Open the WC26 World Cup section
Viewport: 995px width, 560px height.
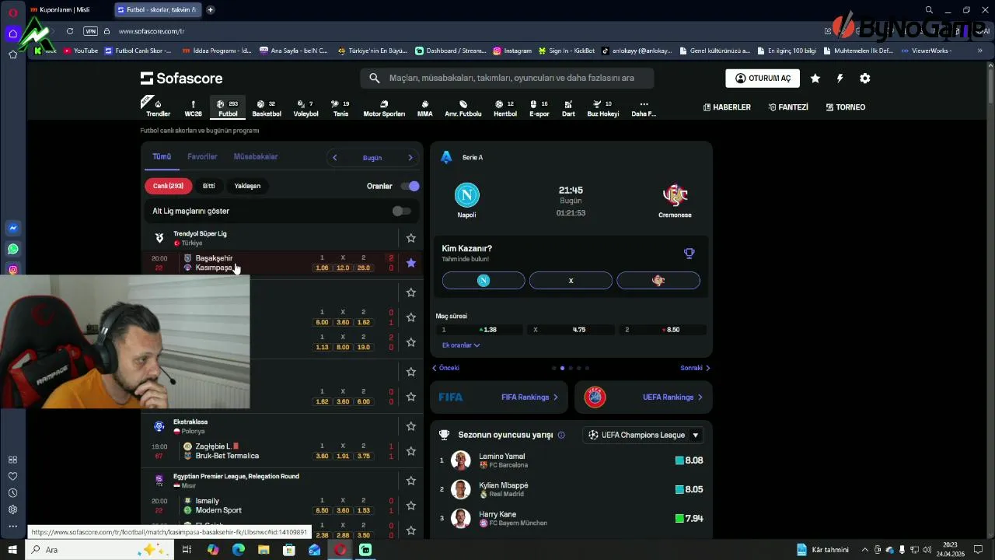(193, 108)
